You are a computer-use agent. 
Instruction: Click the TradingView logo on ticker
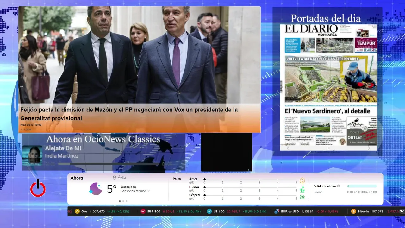coord(402,211)
